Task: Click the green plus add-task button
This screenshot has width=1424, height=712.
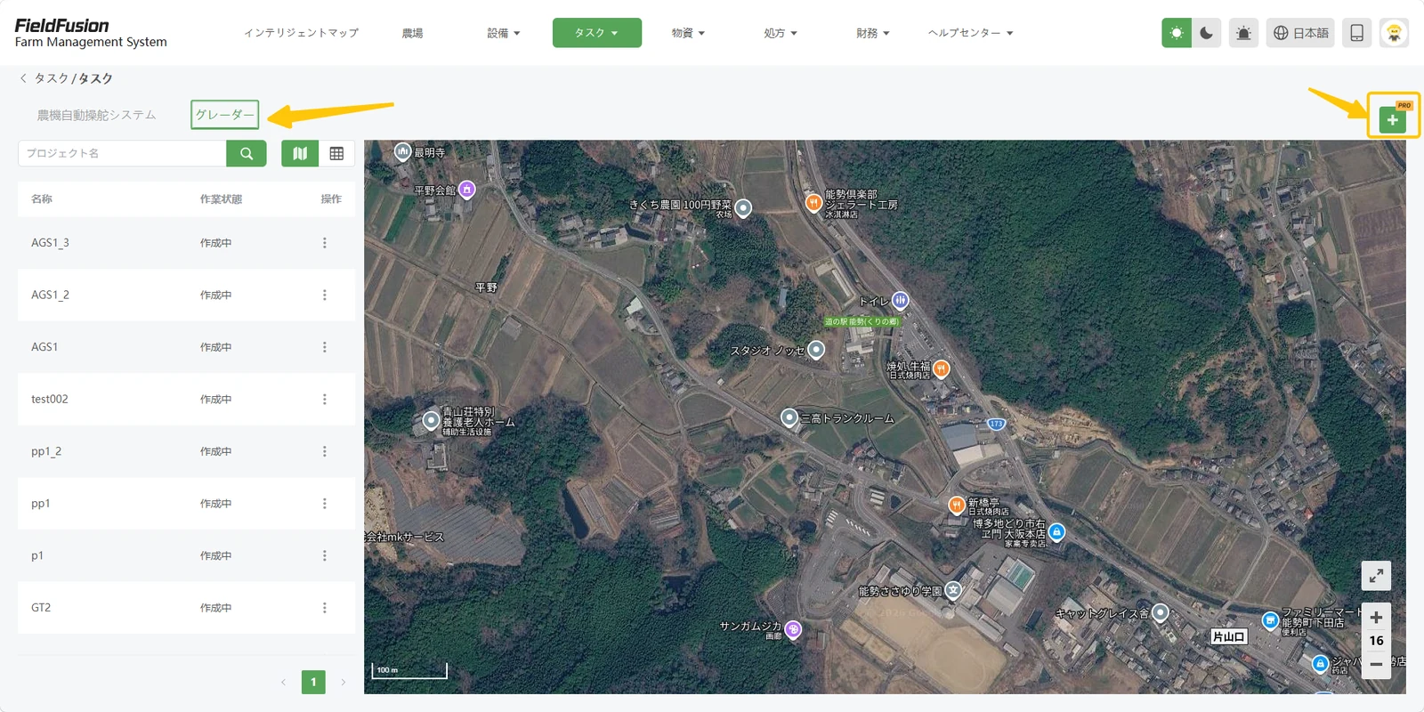Action: point(1392,120)
